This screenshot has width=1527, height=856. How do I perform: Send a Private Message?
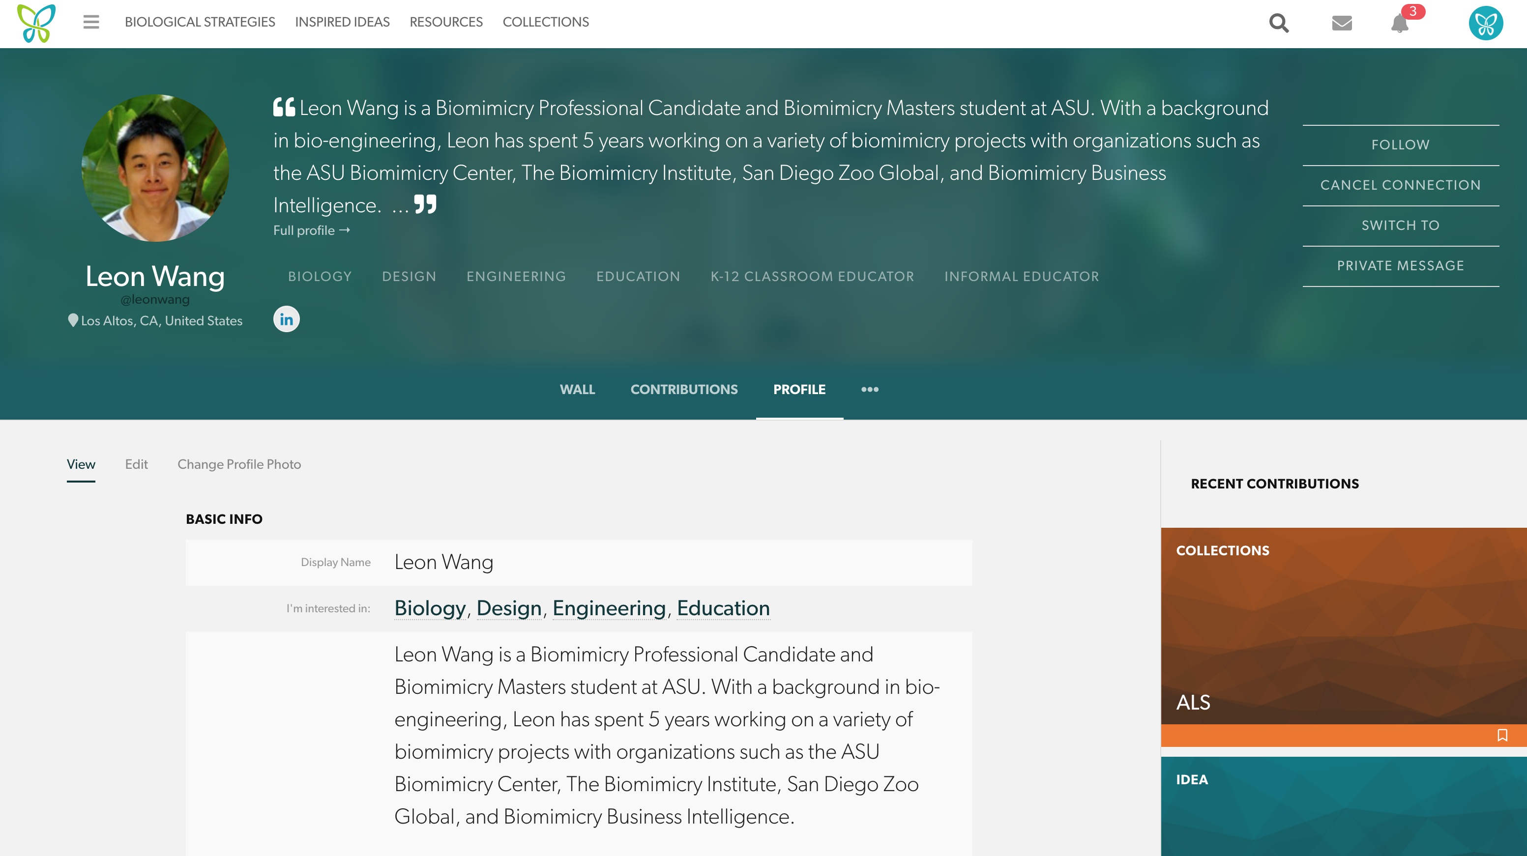tap(1400, 265)
